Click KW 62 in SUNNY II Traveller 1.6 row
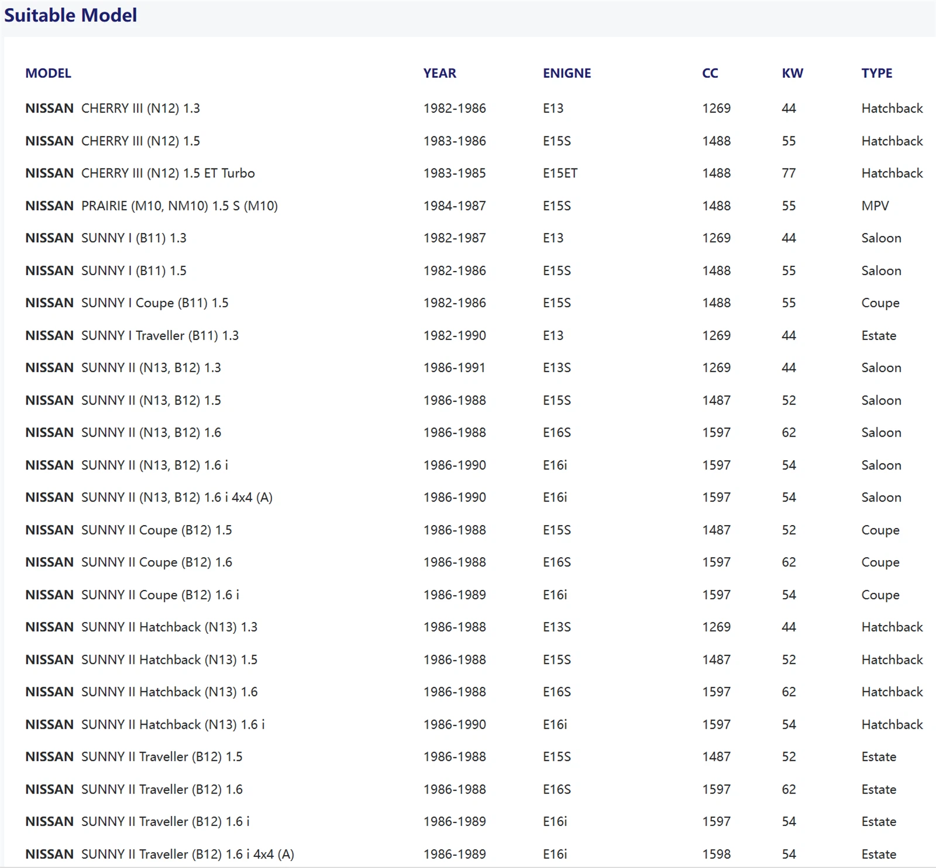936x868 pixels. tap(789, 790)
